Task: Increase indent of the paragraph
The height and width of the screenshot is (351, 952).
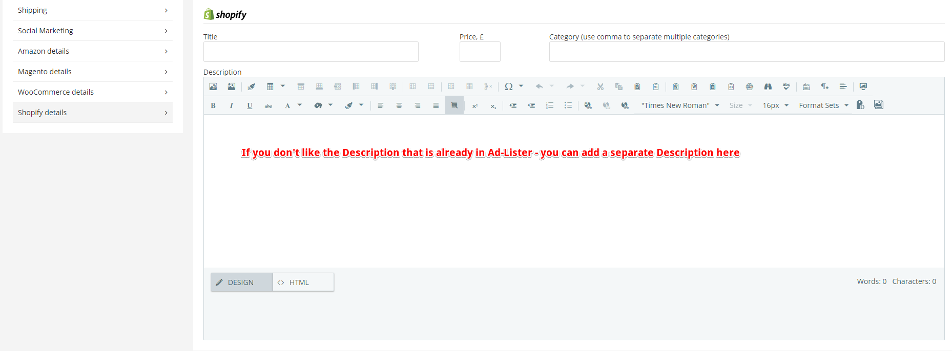Action: [513, 105]
